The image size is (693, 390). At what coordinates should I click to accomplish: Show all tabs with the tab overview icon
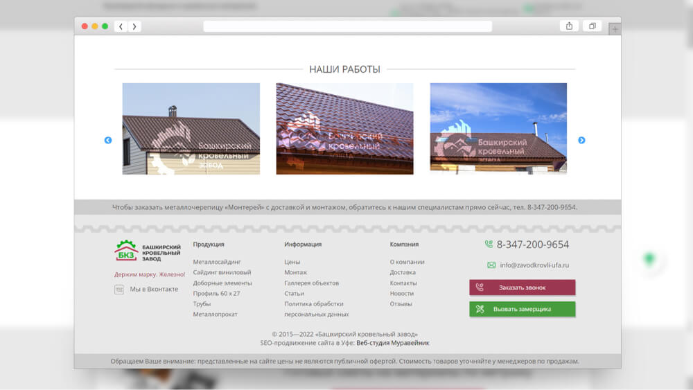tap(593, 26)
